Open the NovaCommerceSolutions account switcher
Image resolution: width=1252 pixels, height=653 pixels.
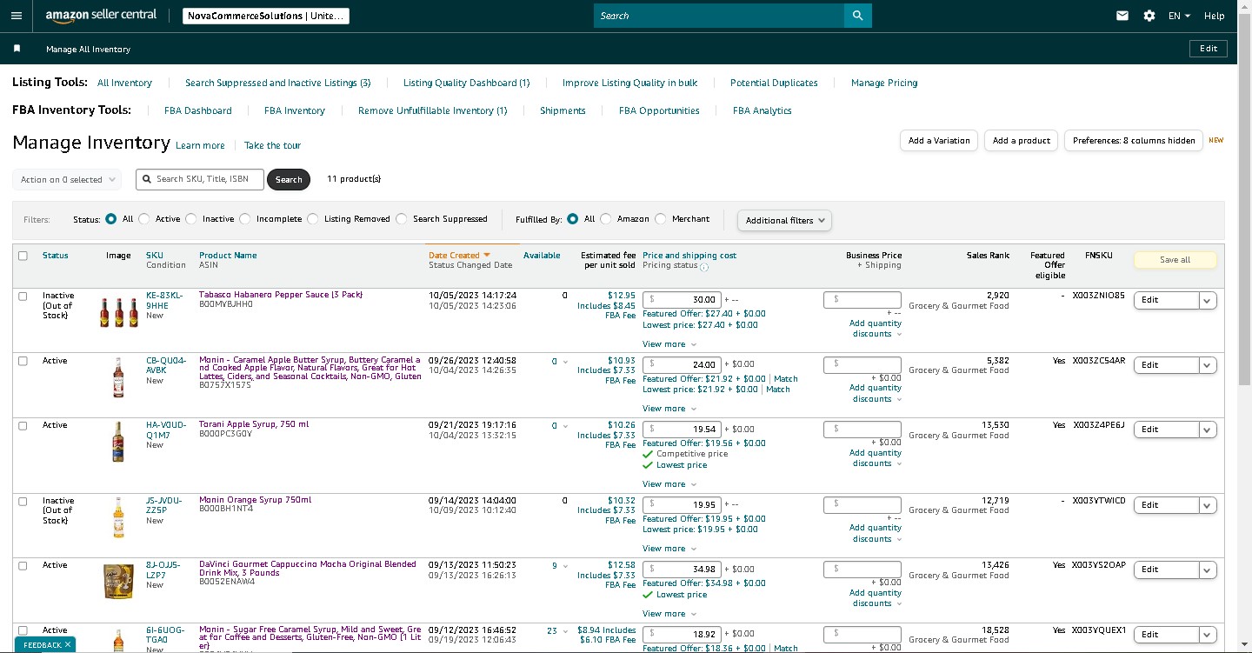click(266, 16)
